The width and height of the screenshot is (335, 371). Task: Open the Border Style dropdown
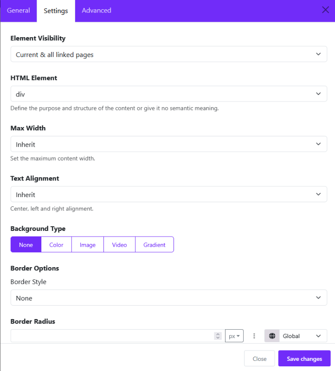[168, 298]
